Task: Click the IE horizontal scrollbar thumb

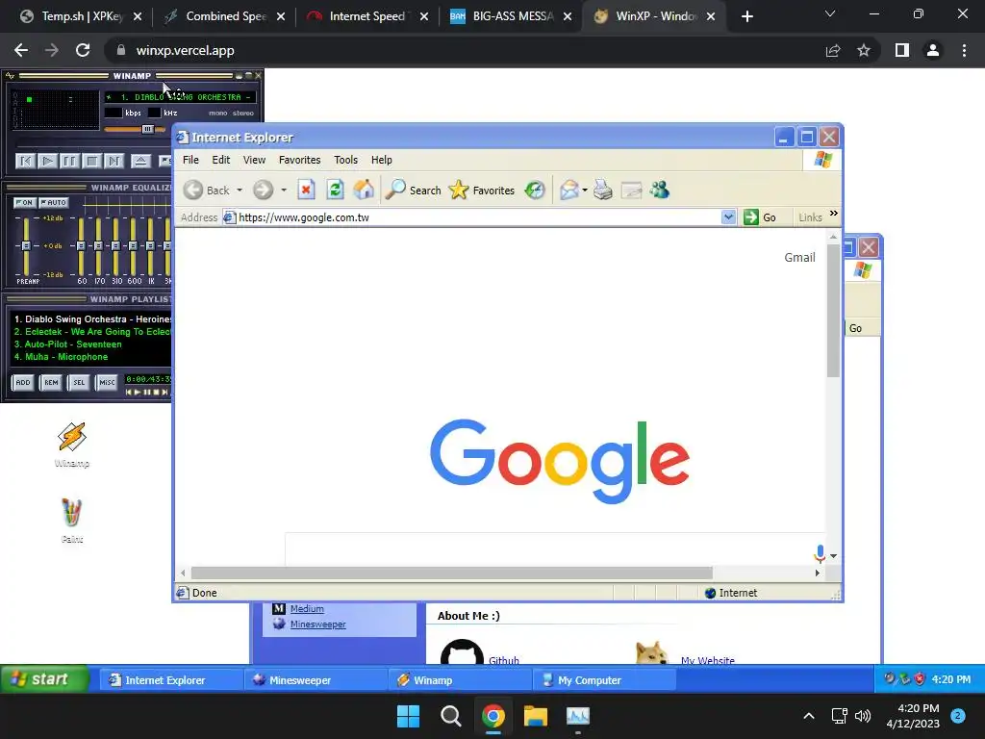Action: point(452,573)
